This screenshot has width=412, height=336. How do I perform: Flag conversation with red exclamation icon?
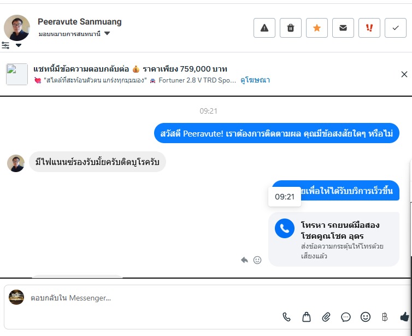[x=369, y=28]
